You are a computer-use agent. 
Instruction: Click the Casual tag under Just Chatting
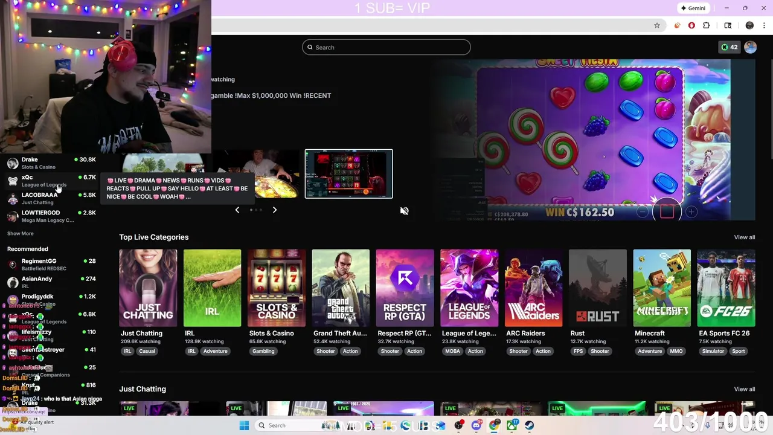(x=147, y=351)
